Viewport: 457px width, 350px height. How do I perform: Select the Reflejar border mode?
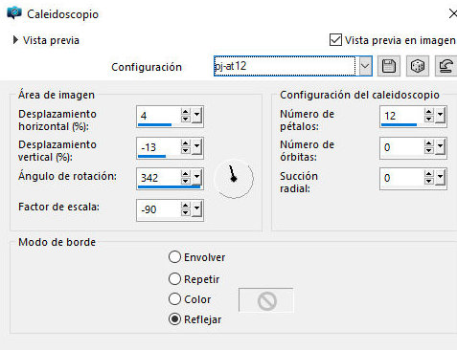174,319
